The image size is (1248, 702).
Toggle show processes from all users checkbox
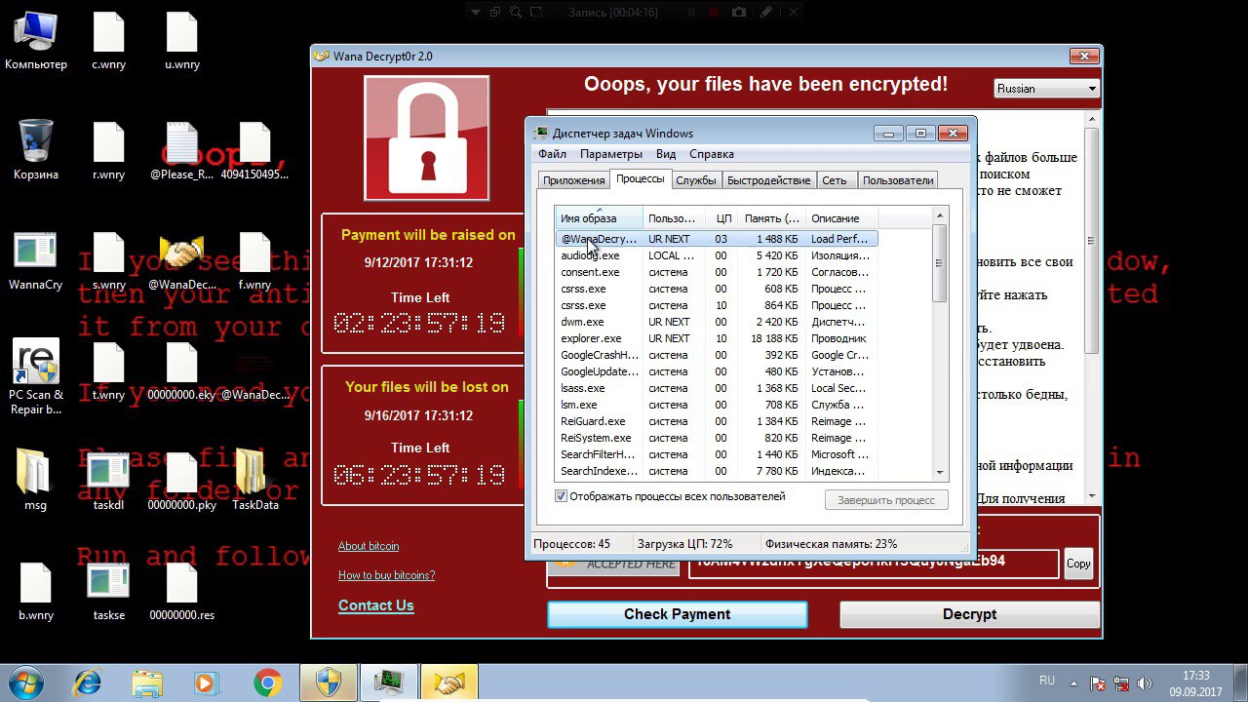561,496
